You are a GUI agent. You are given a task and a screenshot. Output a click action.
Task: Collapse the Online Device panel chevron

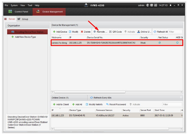[181, 97]
